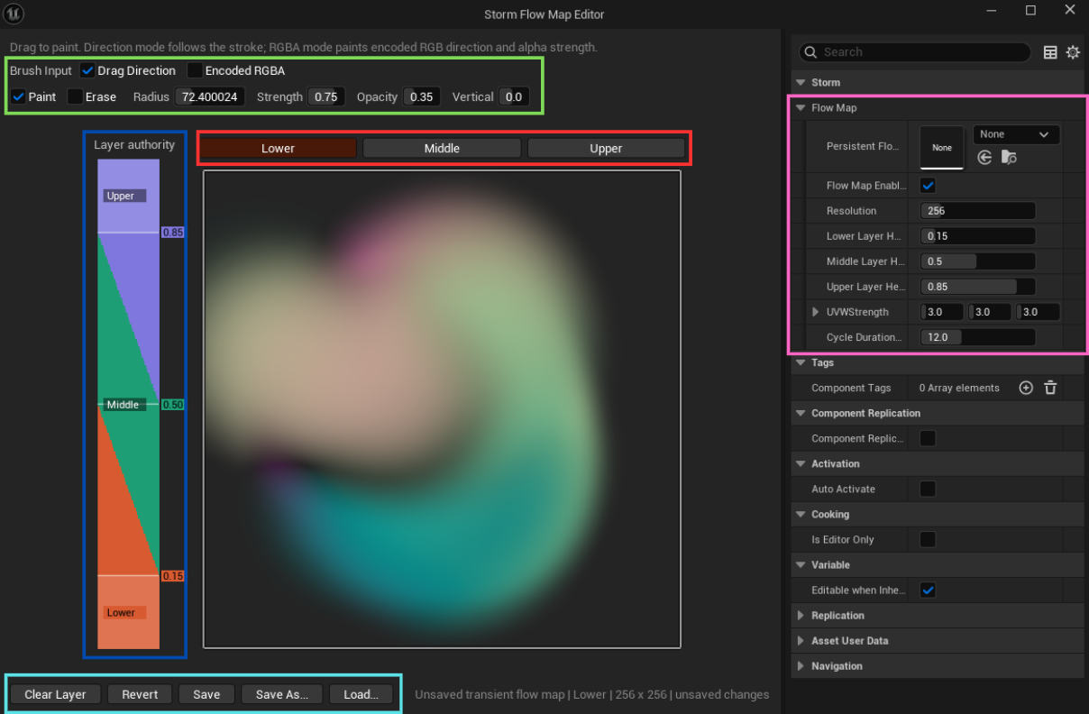1089x714 pixels.
Task: Open the details panel settings gear
Action: [x=1073, y=52]
